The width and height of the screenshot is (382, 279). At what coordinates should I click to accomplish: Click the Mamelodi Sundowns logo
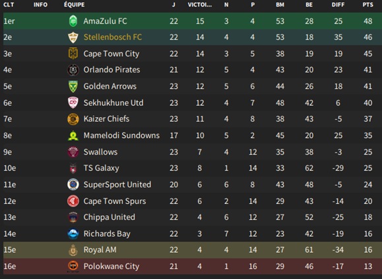tap(73, 136)
